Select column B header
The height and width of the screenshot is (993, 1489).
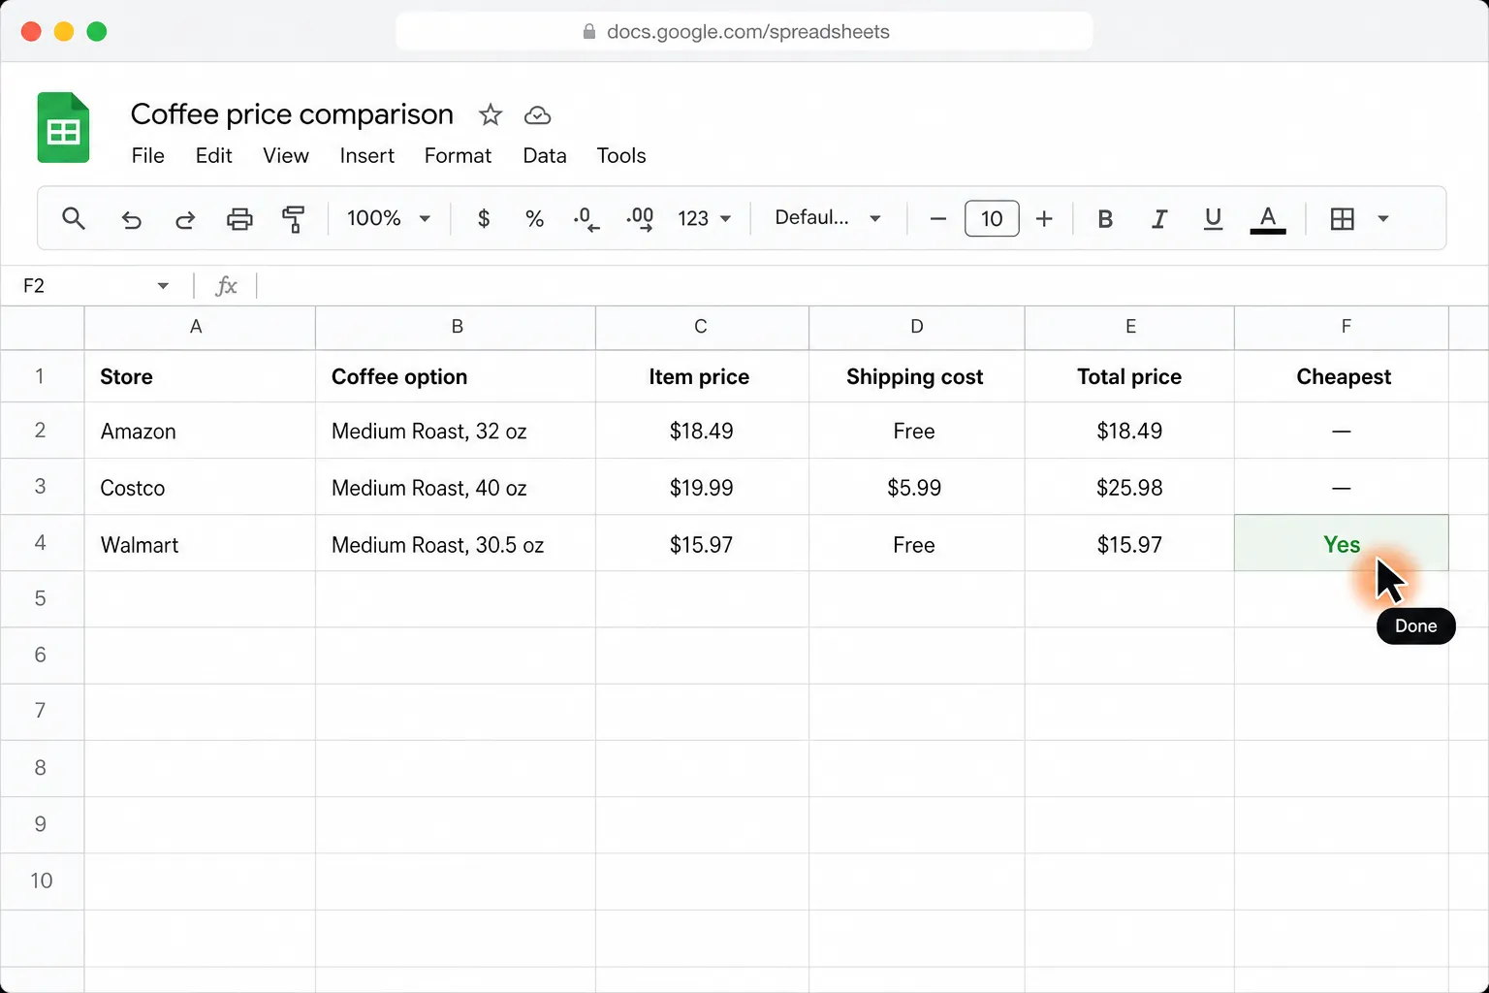tap(456, 328)
